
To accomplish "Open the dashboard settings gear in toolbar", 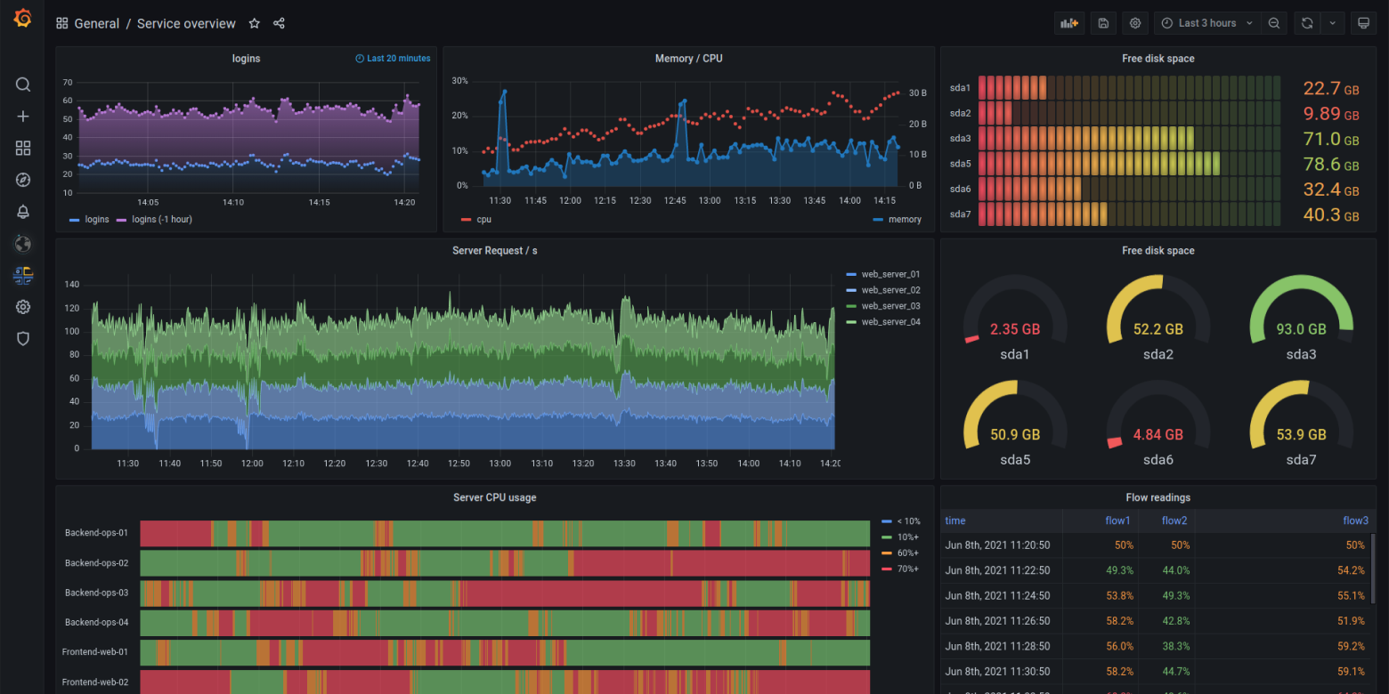I will click(x=1134, y=22).
